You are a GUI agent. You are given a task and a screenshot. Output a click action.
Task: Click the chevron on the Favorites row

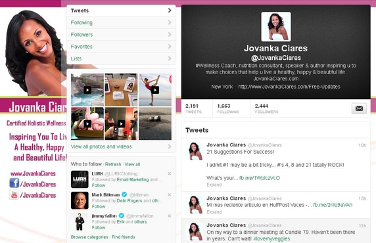tap(170, 46)
